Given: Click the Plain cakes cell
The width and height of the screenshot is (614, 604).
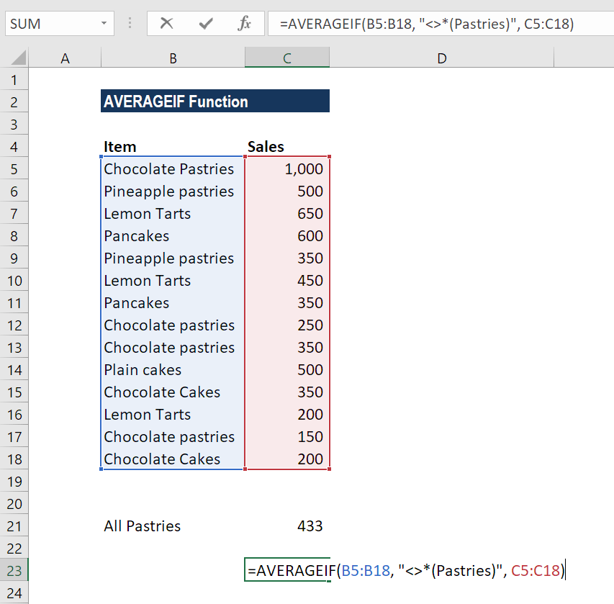Looking at the screenshot, I should tap(173, 370).
